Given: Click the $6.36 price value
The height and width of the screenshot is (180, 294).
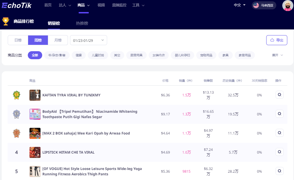Looking at the screenshot, I should pyautogui.click(x=165, y=95).
